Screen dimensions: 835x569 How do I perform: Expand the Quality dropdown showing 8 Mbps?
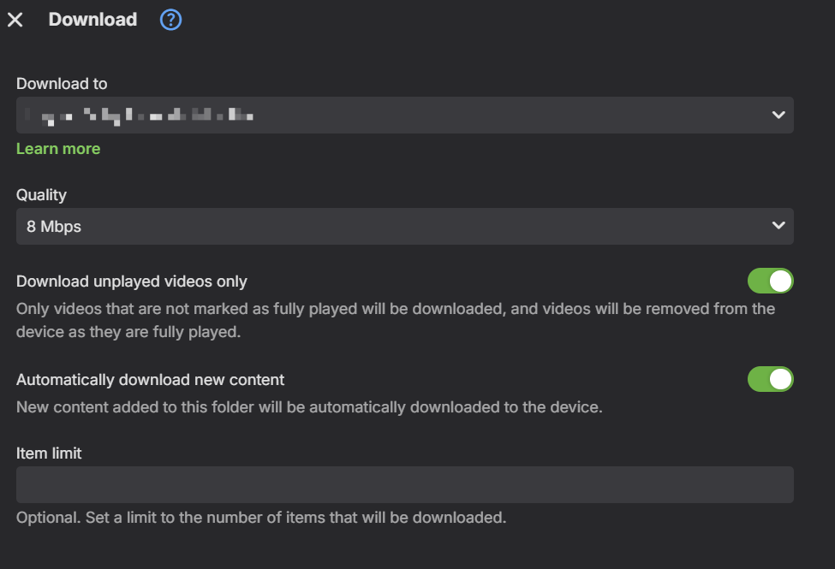coord(405,226)
